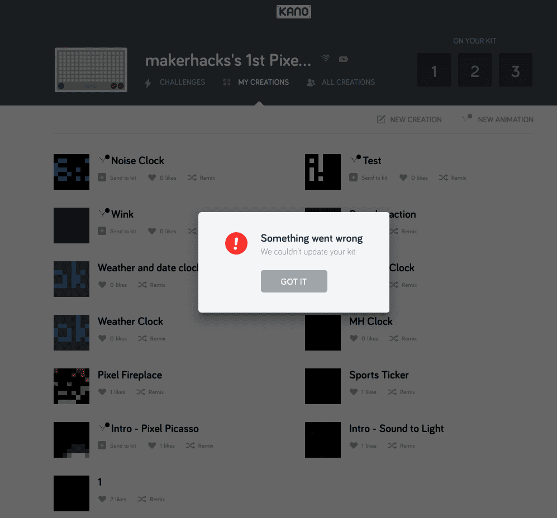Remix the MH Clock creation

coord(403,338)
